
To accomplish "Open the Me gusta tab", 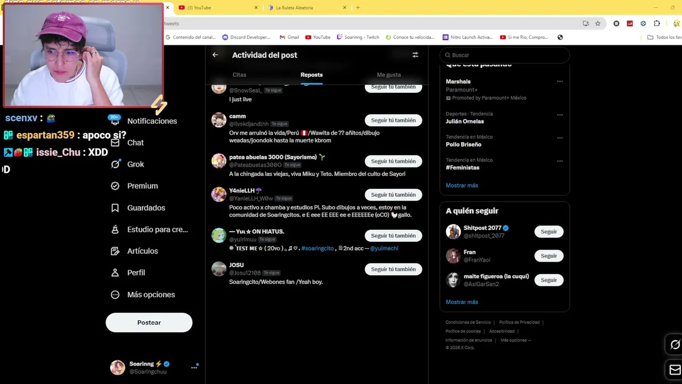I will (x=389, y=75).
